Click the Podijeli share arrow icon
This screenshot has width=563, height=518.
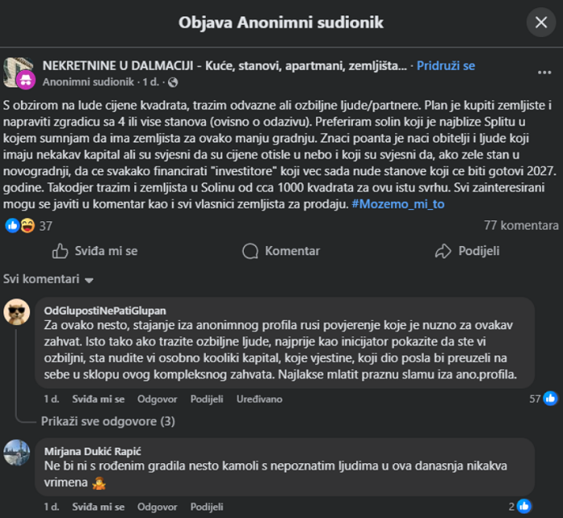[443, 251]
